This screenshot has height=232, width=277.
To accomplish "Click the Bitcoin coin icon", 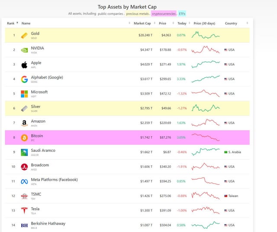I will click(24, 137).
